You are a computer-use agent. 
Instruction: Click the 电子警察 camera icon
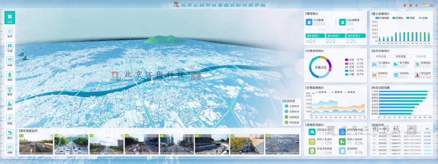tap(395, 65)
